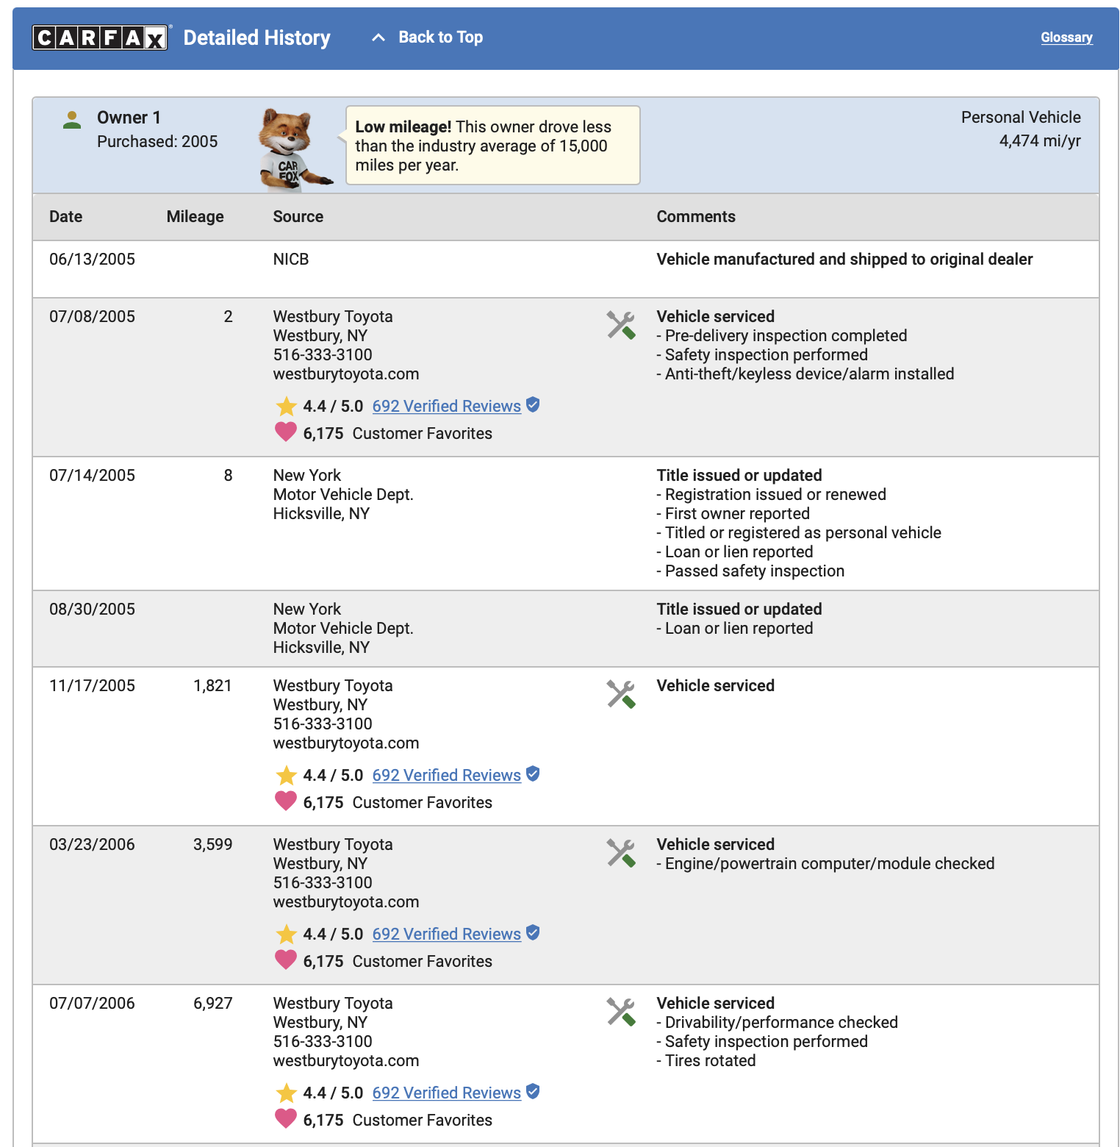The height and width of the screenshot is (1147, 1120).
Task: Click the pink heart icon in the 03/23/2006 row
Action: 286,960
